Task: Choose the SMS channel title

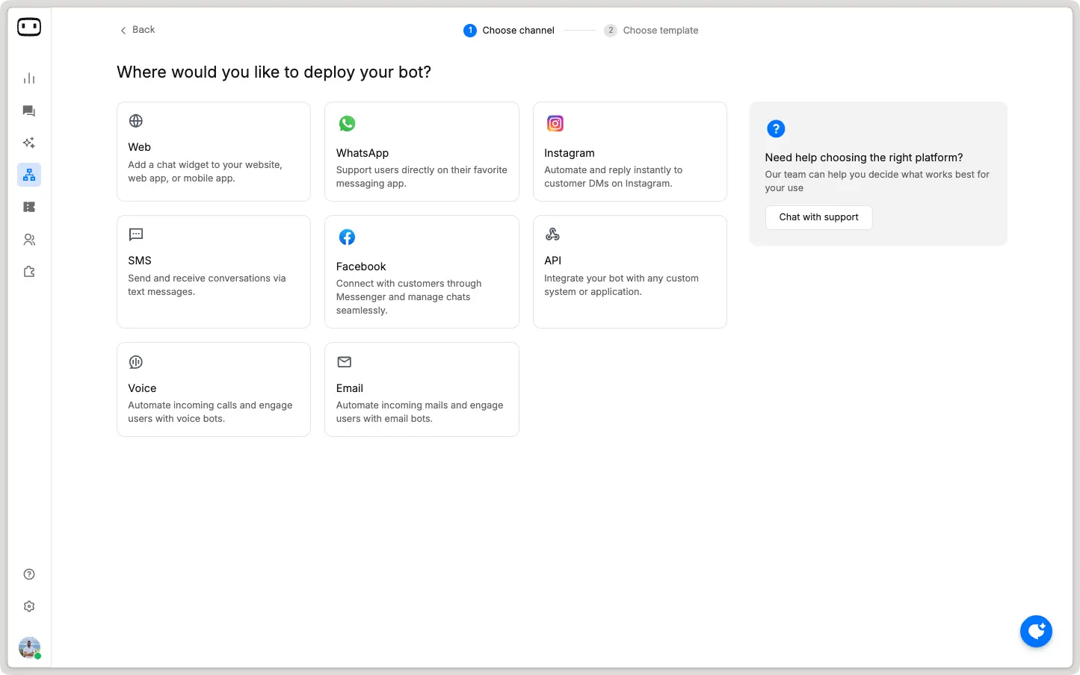Action: pos(140,261)
